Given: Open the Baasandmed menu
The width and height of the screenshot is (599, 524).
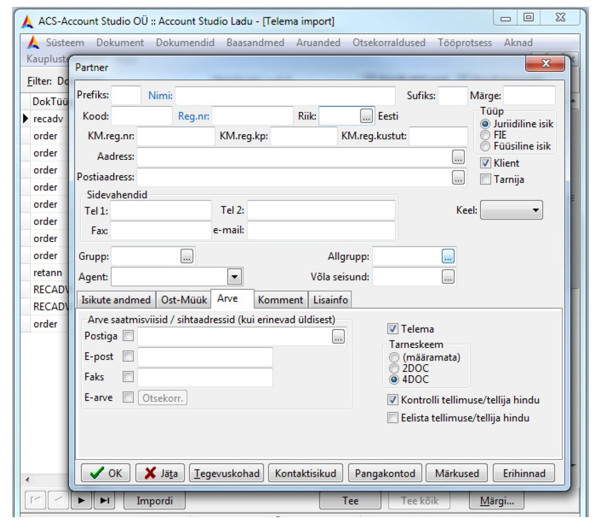Looking at the screenshot, I should [255, 43].
